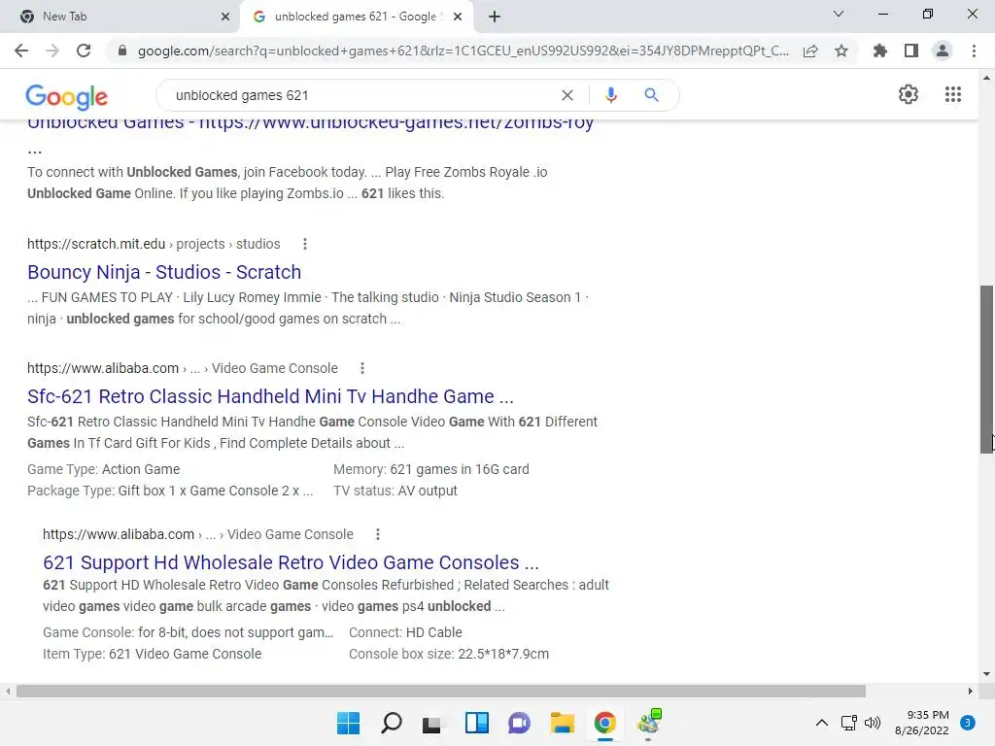The width and height of the screenshot is (995, 746).
Task: Click 'Connect: HD Cable' text
Action: click(405, 632)
